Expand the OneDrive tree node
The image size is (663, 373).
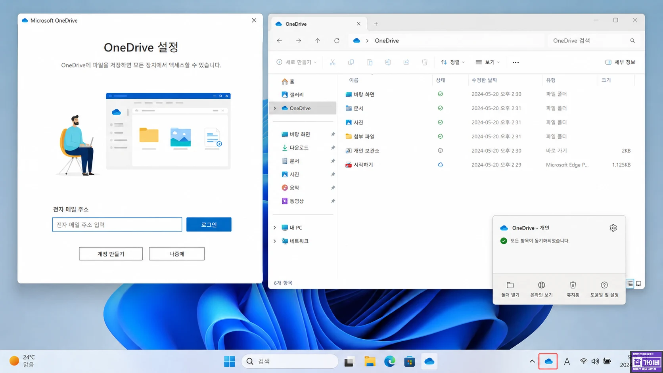pos(275,108)
